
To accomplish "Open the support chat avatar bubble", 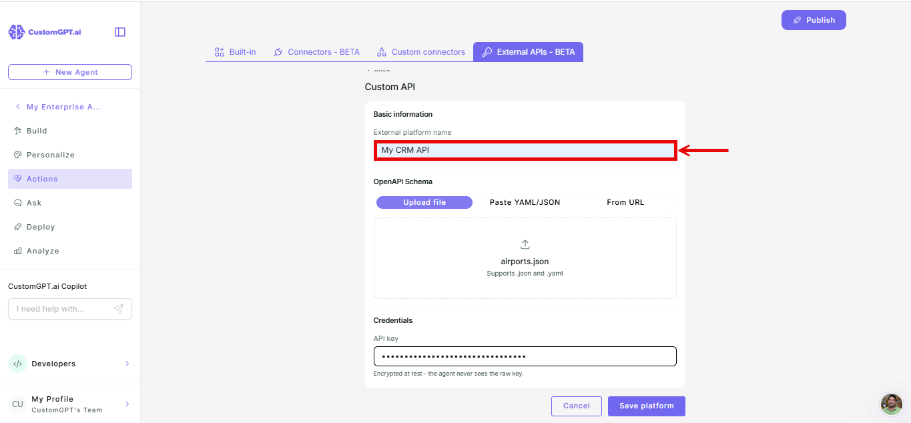I will pos(892,404).
